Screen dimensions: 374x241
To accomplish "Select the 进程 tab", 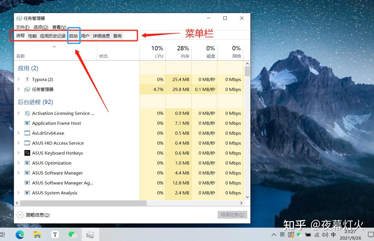I will [20, 36].
